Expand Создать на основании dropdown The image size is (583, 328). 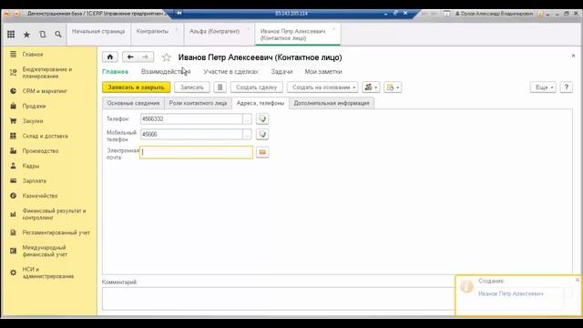[322, 87]
